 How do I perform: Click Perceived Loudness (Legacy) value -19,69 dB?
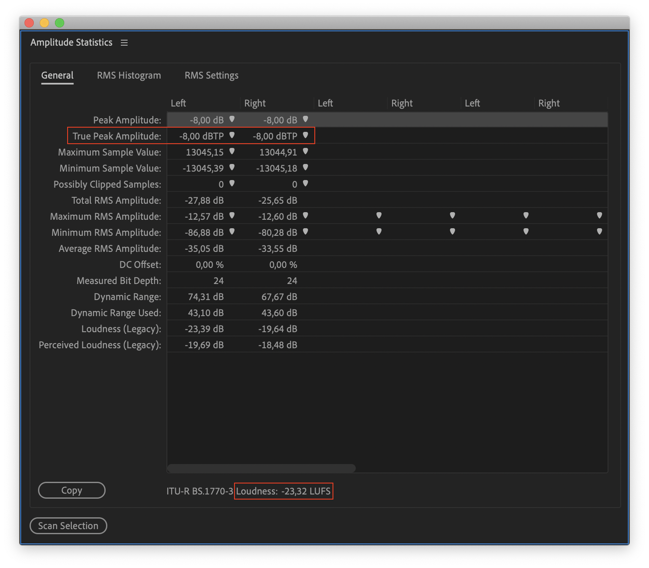(204, 345)
